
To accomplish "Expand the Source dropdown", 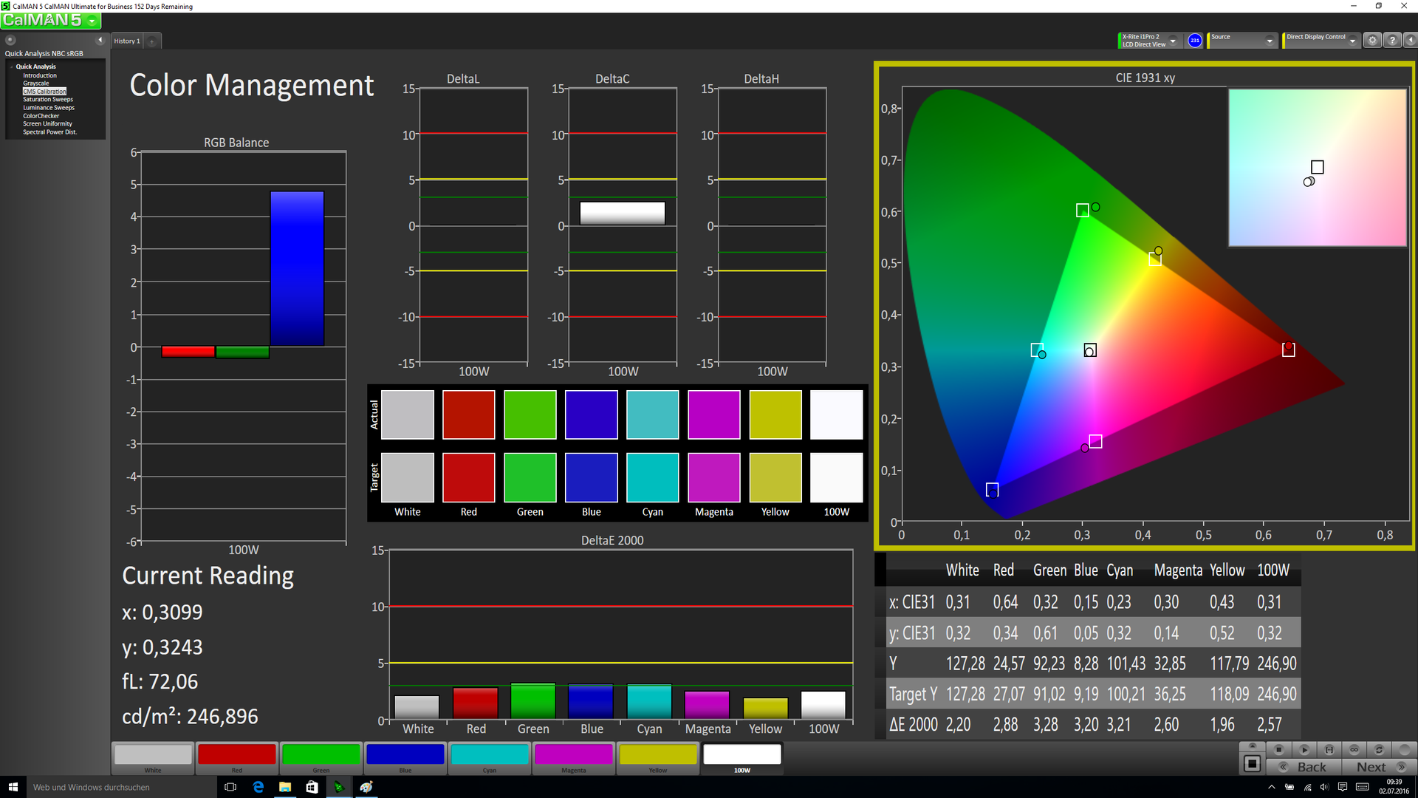I will [x=1270, y=41].
